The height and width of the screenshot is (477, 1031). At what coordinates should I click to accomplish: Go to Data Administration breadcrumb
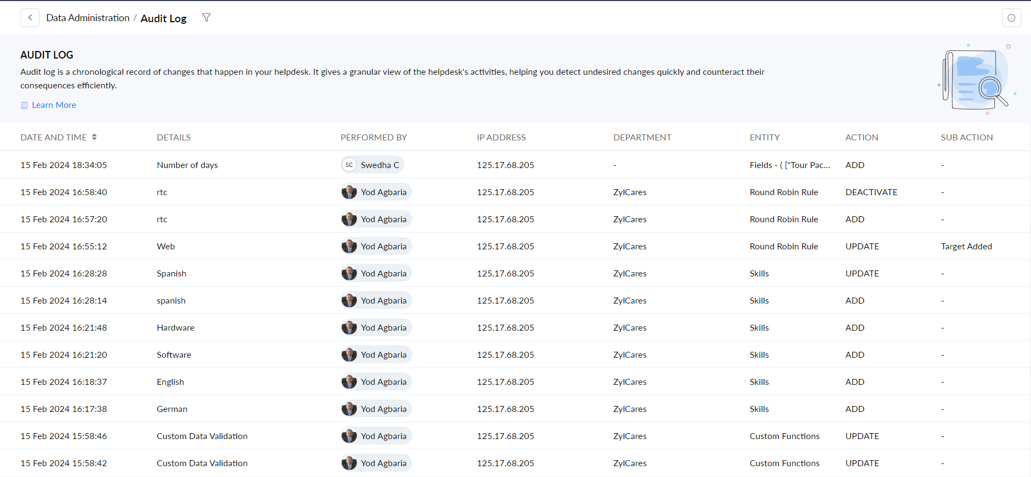[88, 18]
